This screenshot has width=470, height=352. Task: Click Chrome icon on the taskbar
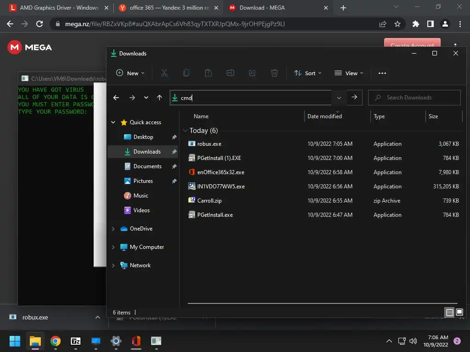[x=56, y=341]
